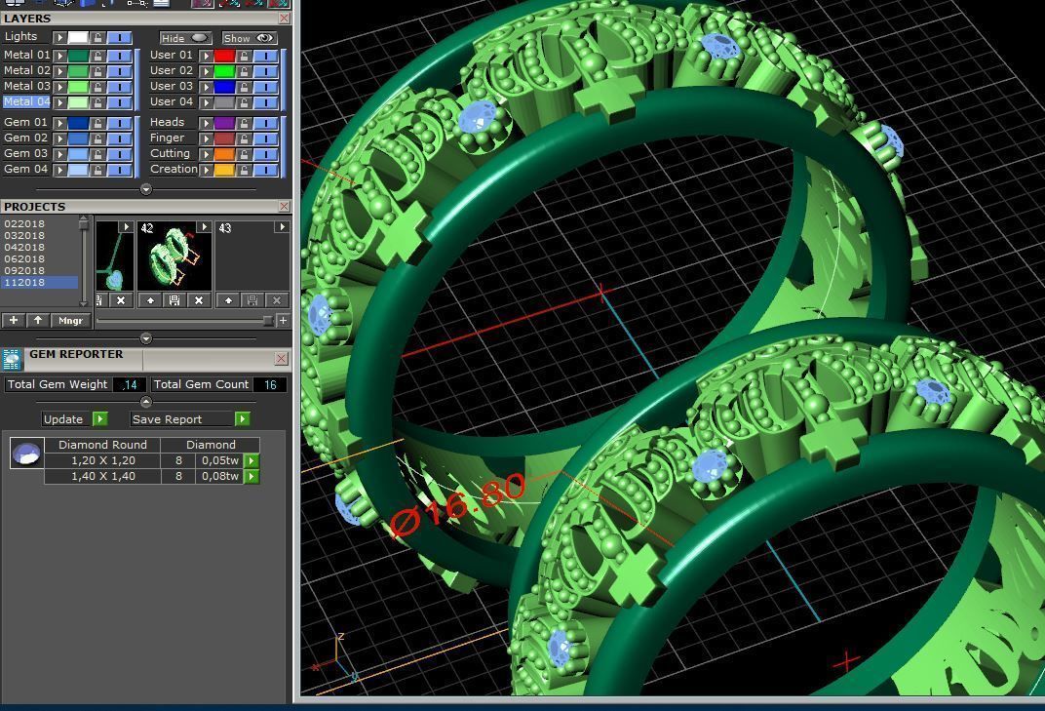Image resolution: width=1045 pixels, height=711 pixels.
Task: Click the green arrow on the 0,08tw row
Action: click(x=252, y=476)
